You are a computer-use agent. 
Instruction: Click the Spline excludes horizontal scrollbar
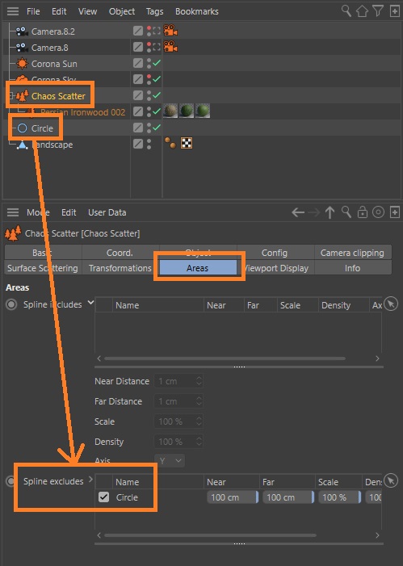coord(210,535)
